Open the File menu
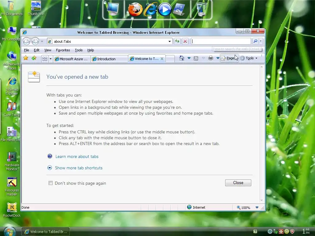 click(26, 50)
